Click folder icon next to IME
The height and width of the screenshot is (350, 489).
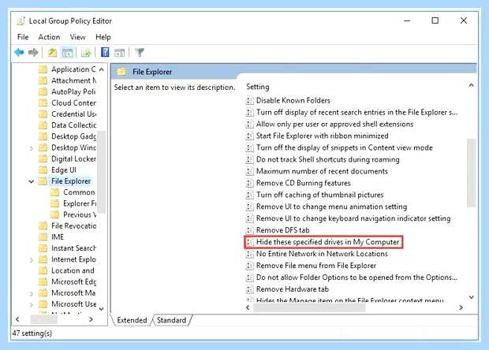point(43,236)
